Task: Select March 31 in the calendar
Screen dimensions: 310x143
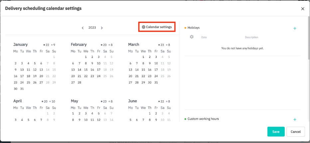Action: [156, 82]
